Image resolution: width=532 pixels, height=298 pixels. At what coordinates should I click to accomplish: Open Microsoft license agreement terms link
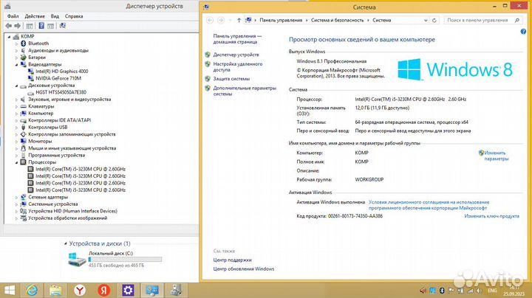point(429,205)
